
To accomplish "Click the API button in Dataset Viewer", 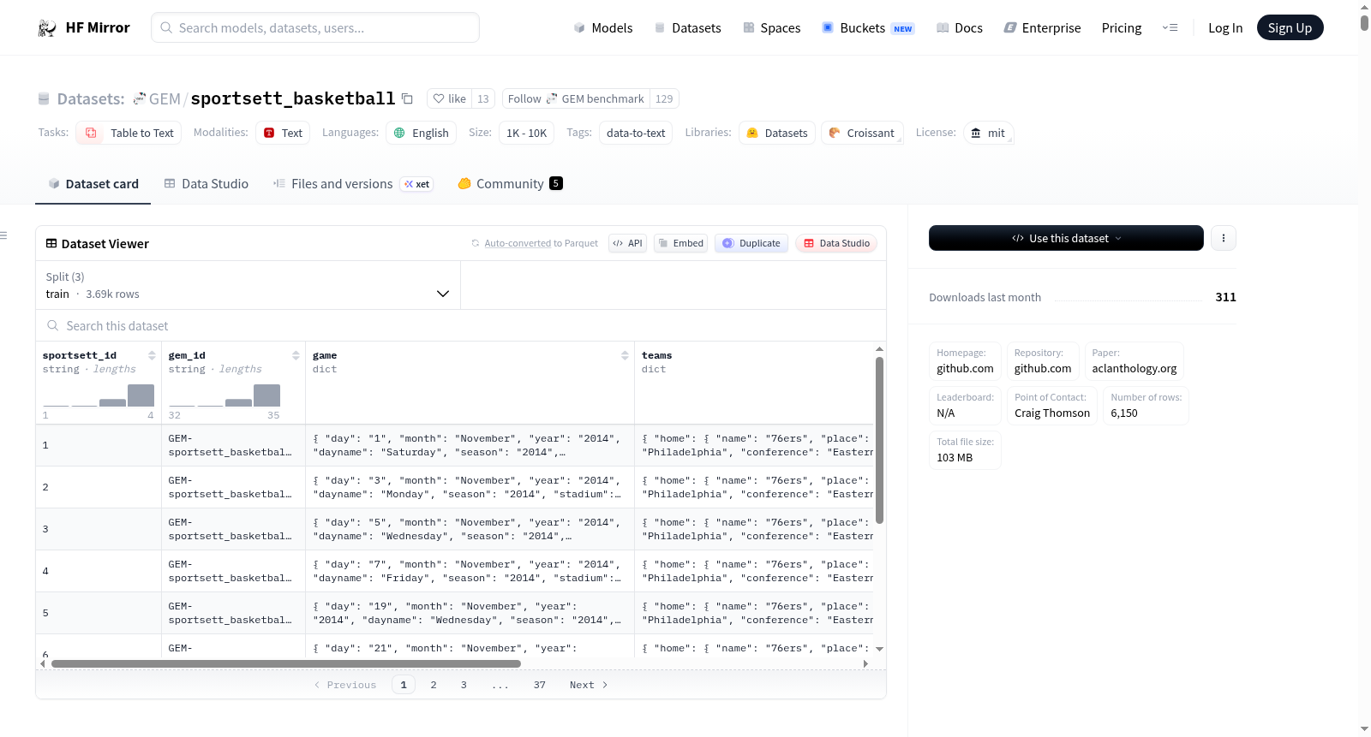I will pyautogui.click(x=627, y=243).
